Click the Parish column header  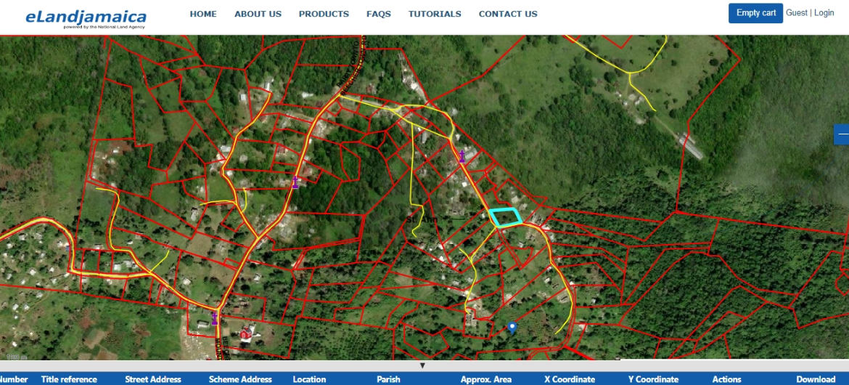(x=388, y=379)
